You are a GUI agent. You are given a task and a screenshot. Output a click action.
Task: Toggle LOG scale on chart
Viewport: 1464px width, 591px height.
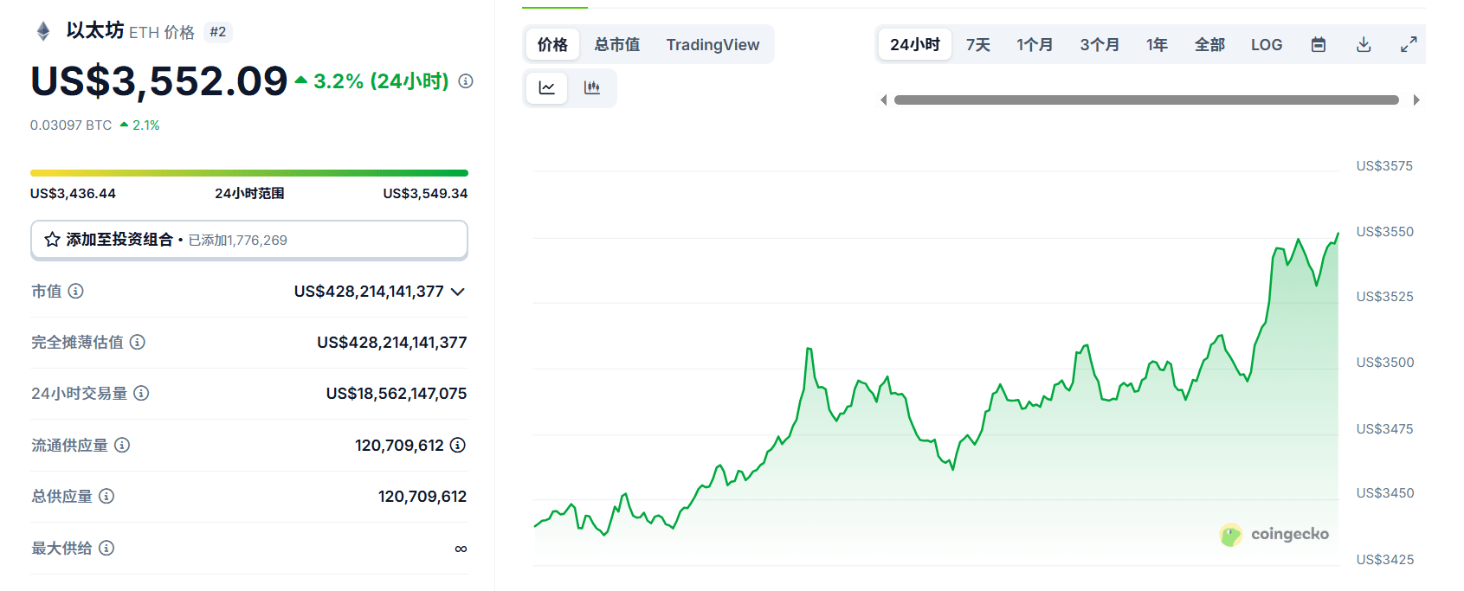(1267, 44)
